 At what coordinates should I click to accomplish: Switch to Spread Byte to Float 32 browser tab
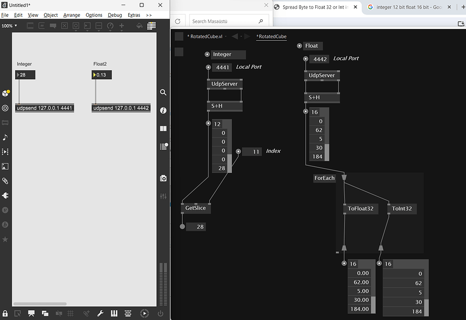coord(315,7)
